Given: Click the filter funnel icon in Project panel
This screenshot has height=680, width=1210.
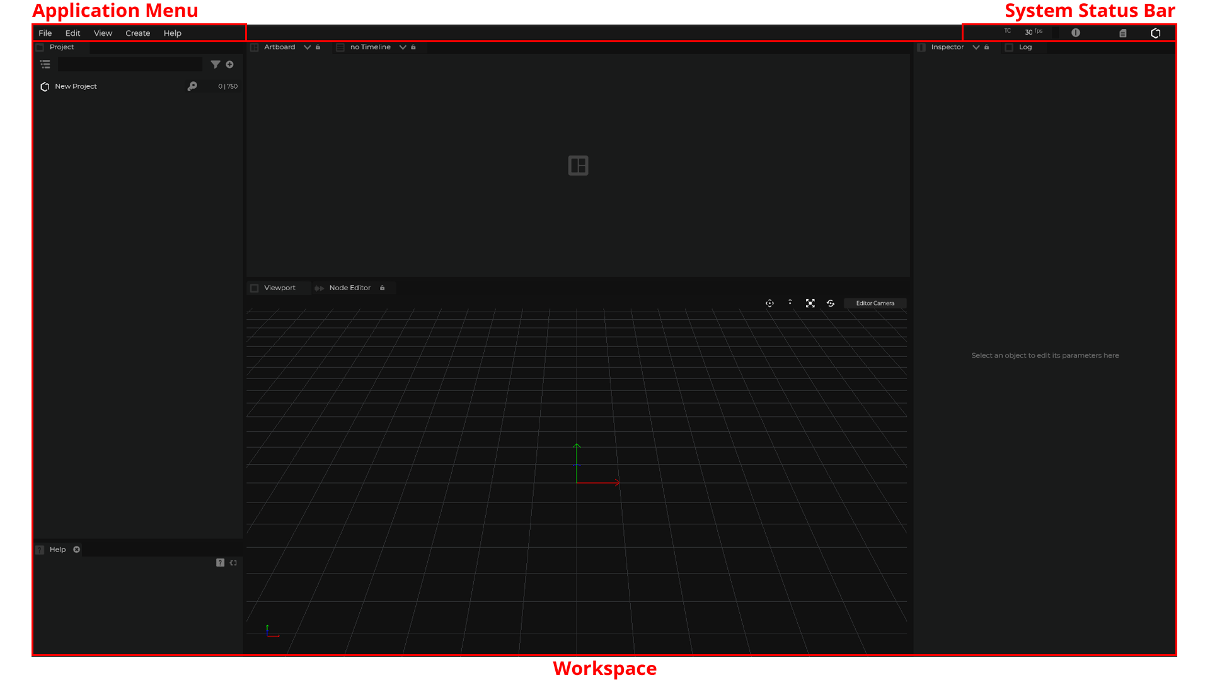Looking at the screenshot, I should pos(216,64).
